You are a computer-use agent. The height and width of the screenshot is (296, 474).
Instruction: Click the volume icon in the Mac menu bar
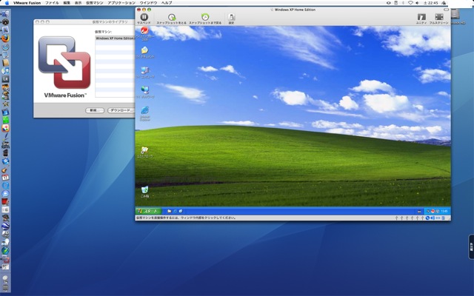coord(417,3)
